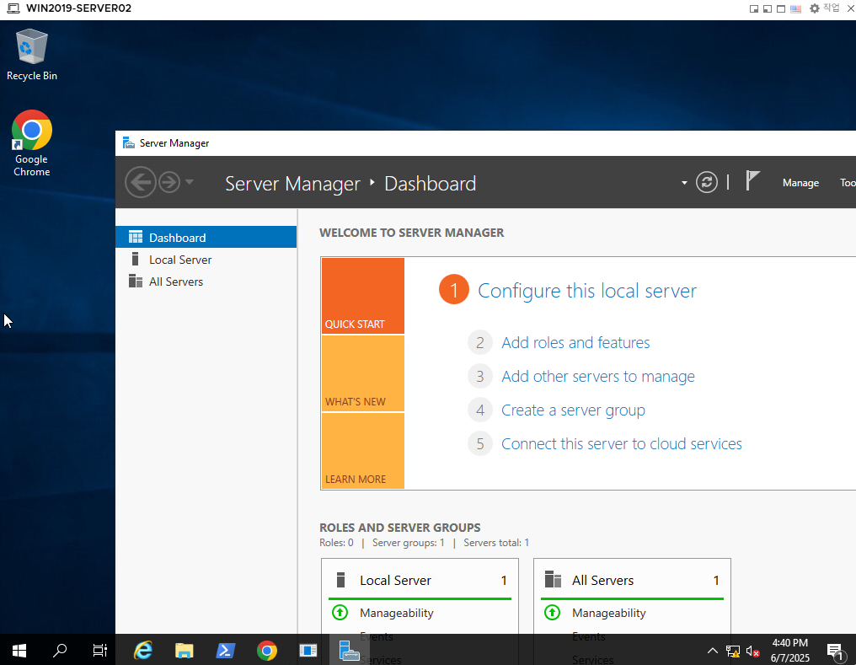Click Add roles and features link
The width and height of the screenshot is (856, 665).
[575, 342]
